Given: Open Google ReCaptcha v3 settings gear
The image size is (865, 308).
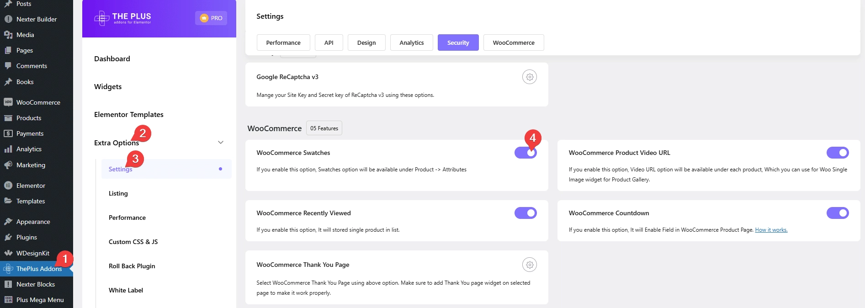Looking at the screenshot, I should coord(529,77).
